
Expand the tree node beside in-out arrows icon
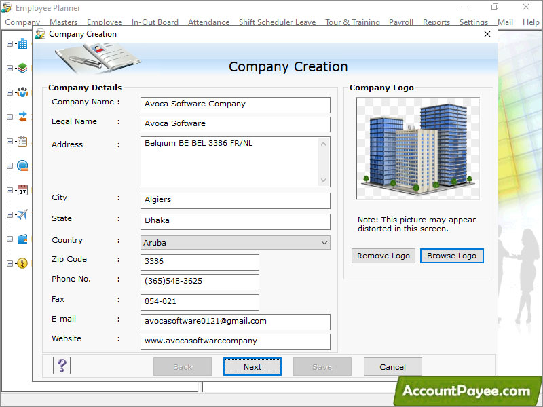10,117
